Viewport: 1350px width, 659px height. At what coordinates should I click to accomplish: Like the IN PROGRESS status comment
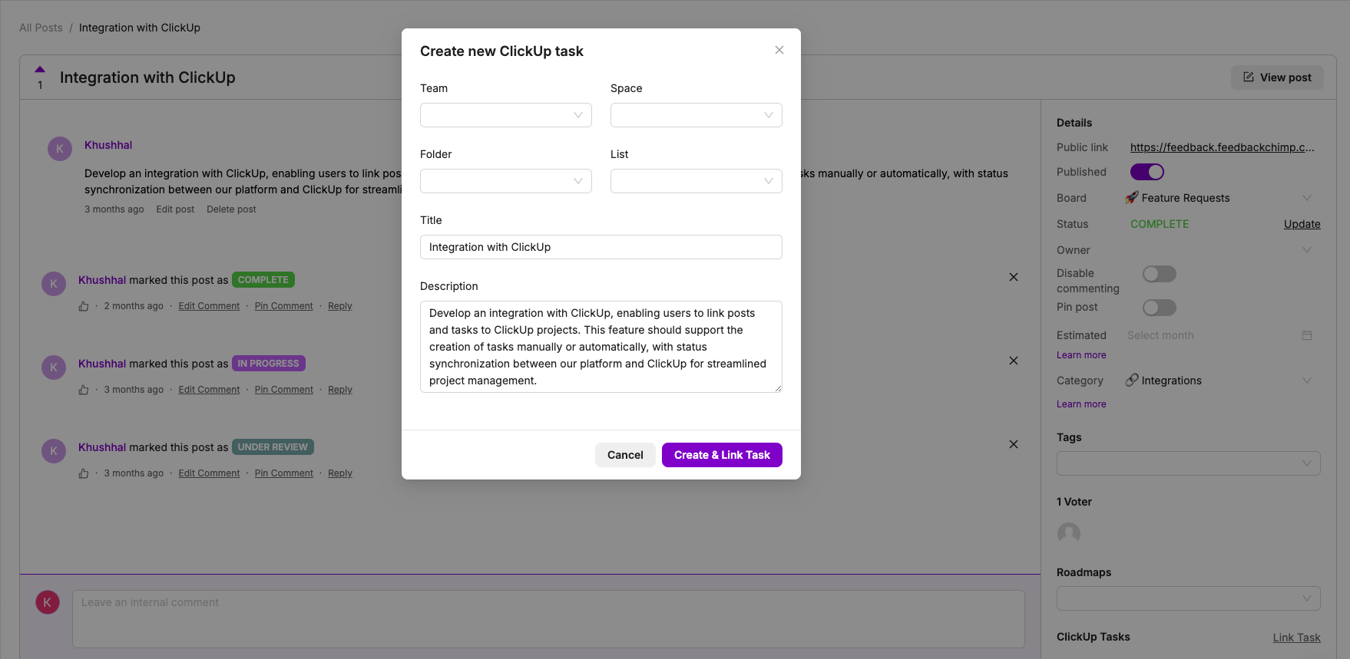point(84,390)
